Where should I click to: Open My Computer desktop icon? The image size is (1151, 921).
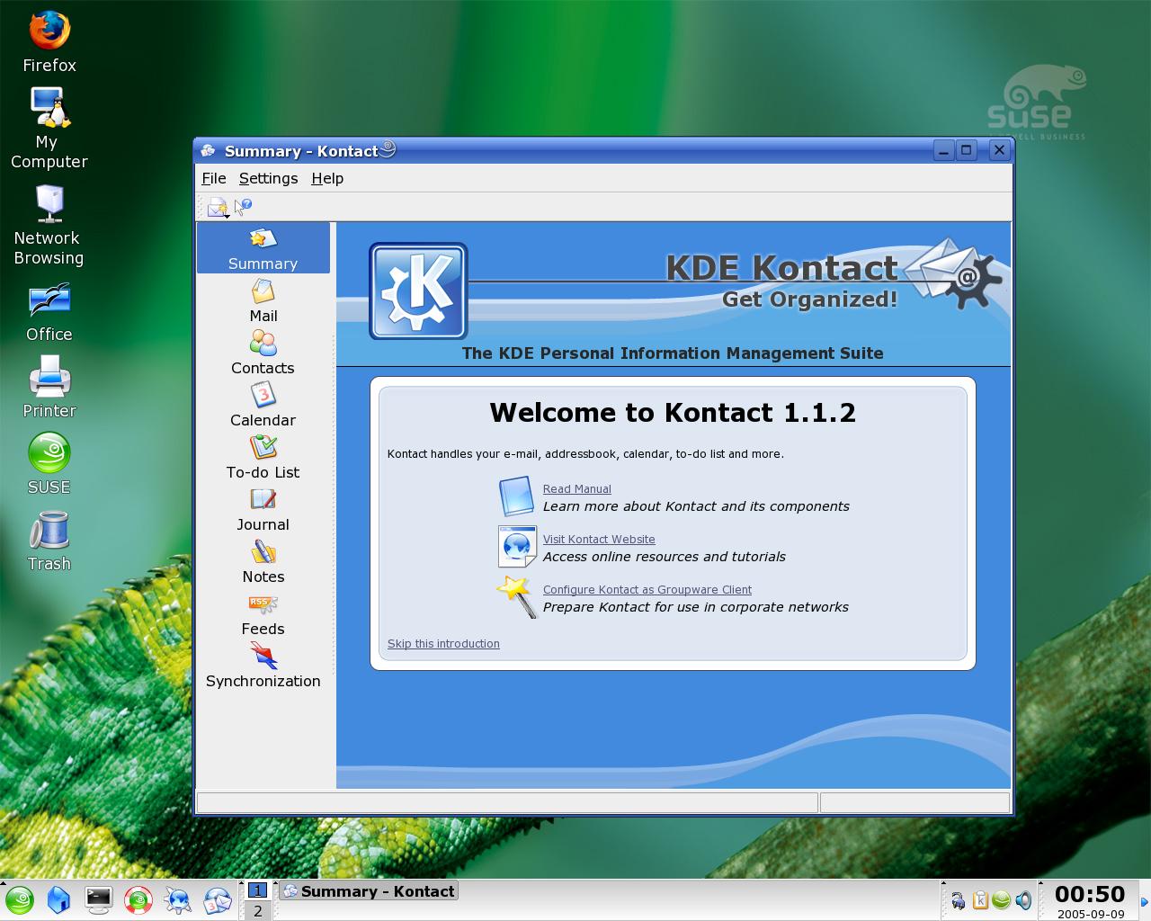pyautogui.click(x=49, y=128)
